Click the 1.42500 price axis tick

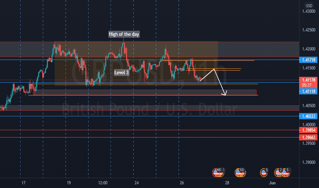click(x=309, y=30)
